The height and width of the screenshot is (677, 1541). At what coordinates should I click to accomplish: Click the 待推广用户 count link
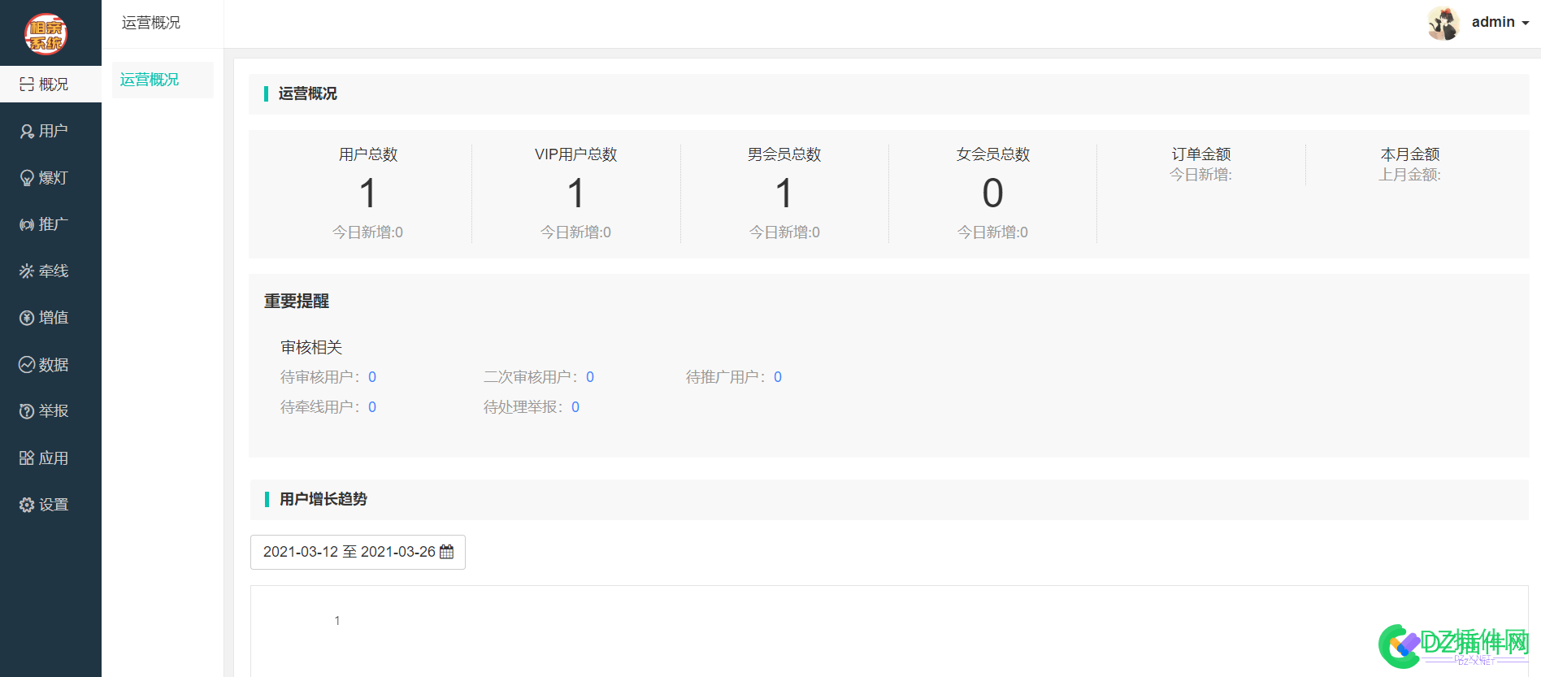778,377
